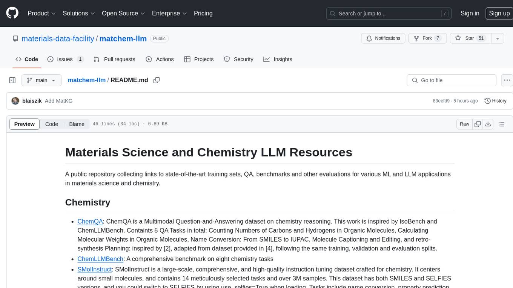Switch to Blame view
This screenshot has width=513, height=288.
coord(77,124)
